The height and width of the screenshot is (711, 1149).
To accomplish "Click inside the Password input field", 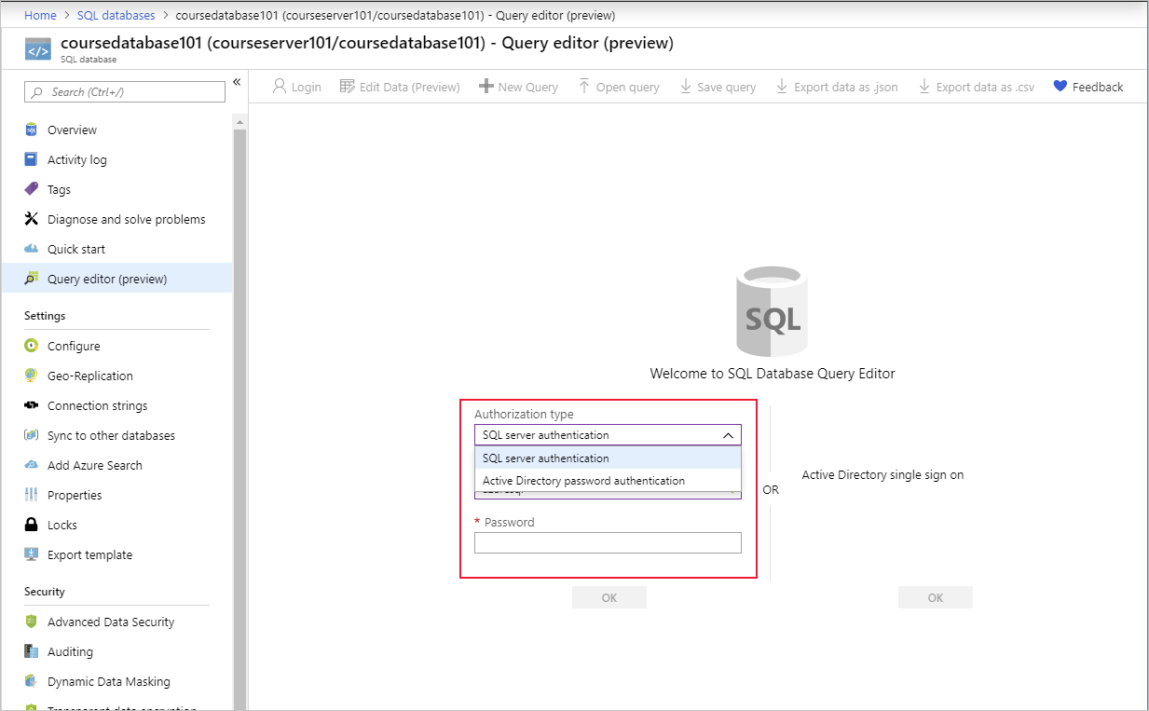I will coord(608,542).
